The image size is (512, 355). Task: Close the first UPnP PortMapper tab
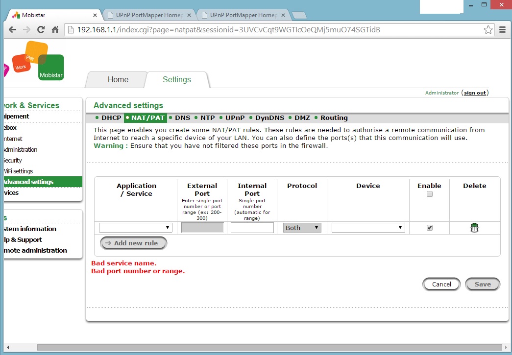189,15
